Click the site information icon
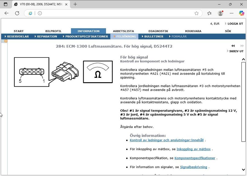 click(x=40, y=13)
